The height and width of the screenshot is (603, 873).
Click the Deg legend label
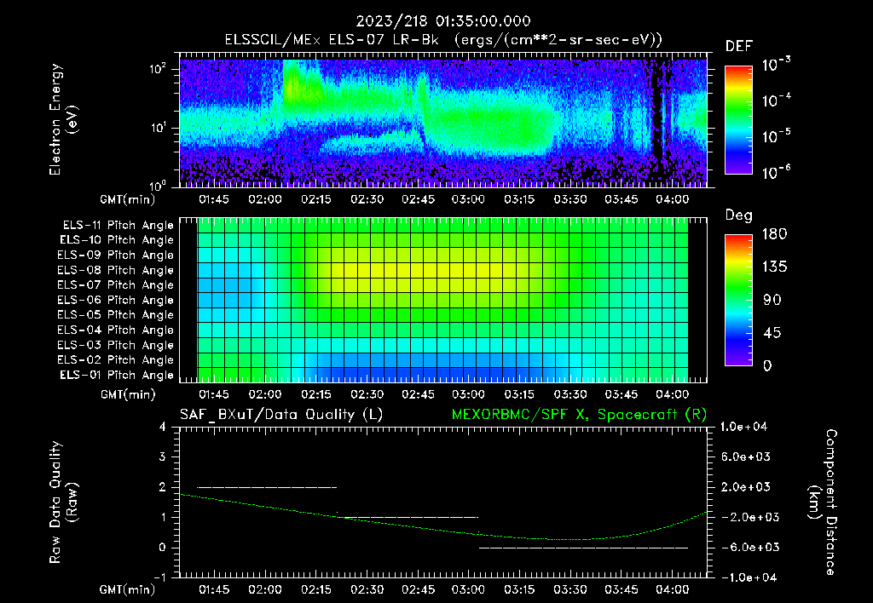click(739, 215)
